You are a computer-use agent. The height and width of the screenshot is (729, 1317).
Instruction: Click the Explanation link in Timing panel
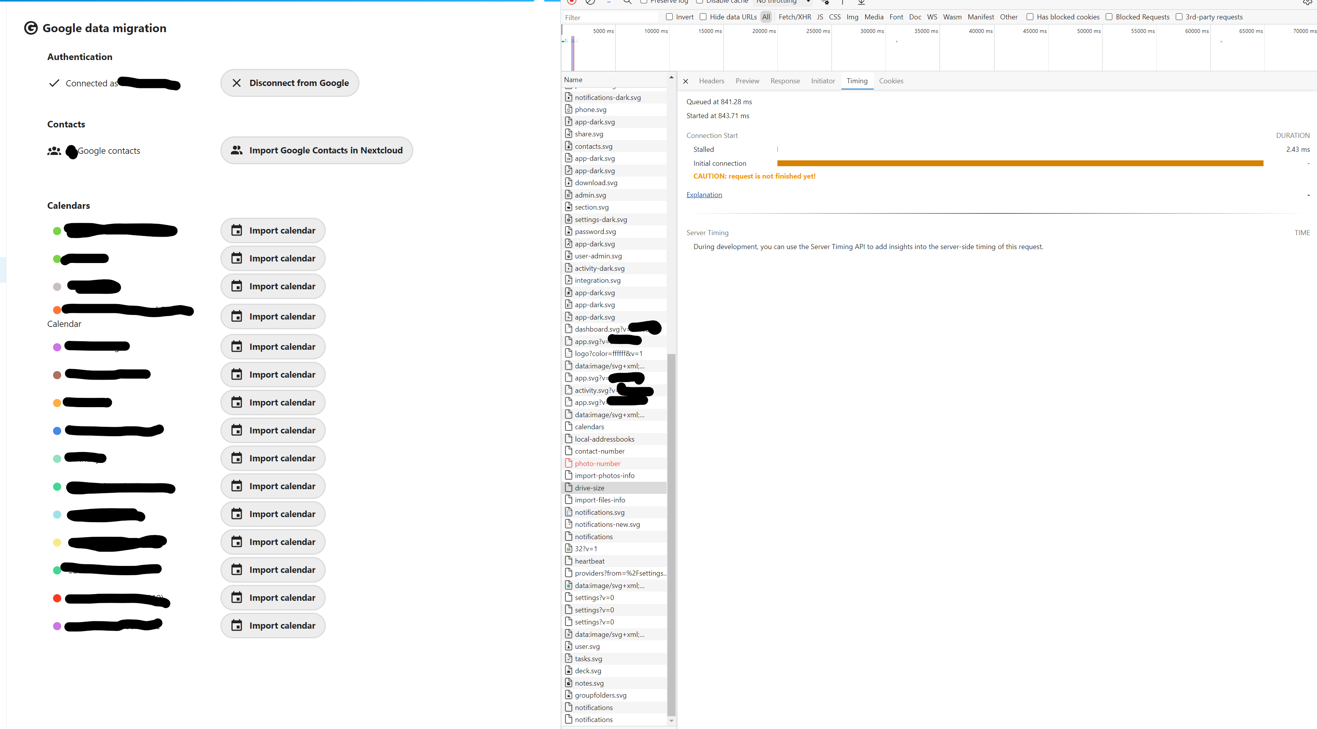[704, 194]
